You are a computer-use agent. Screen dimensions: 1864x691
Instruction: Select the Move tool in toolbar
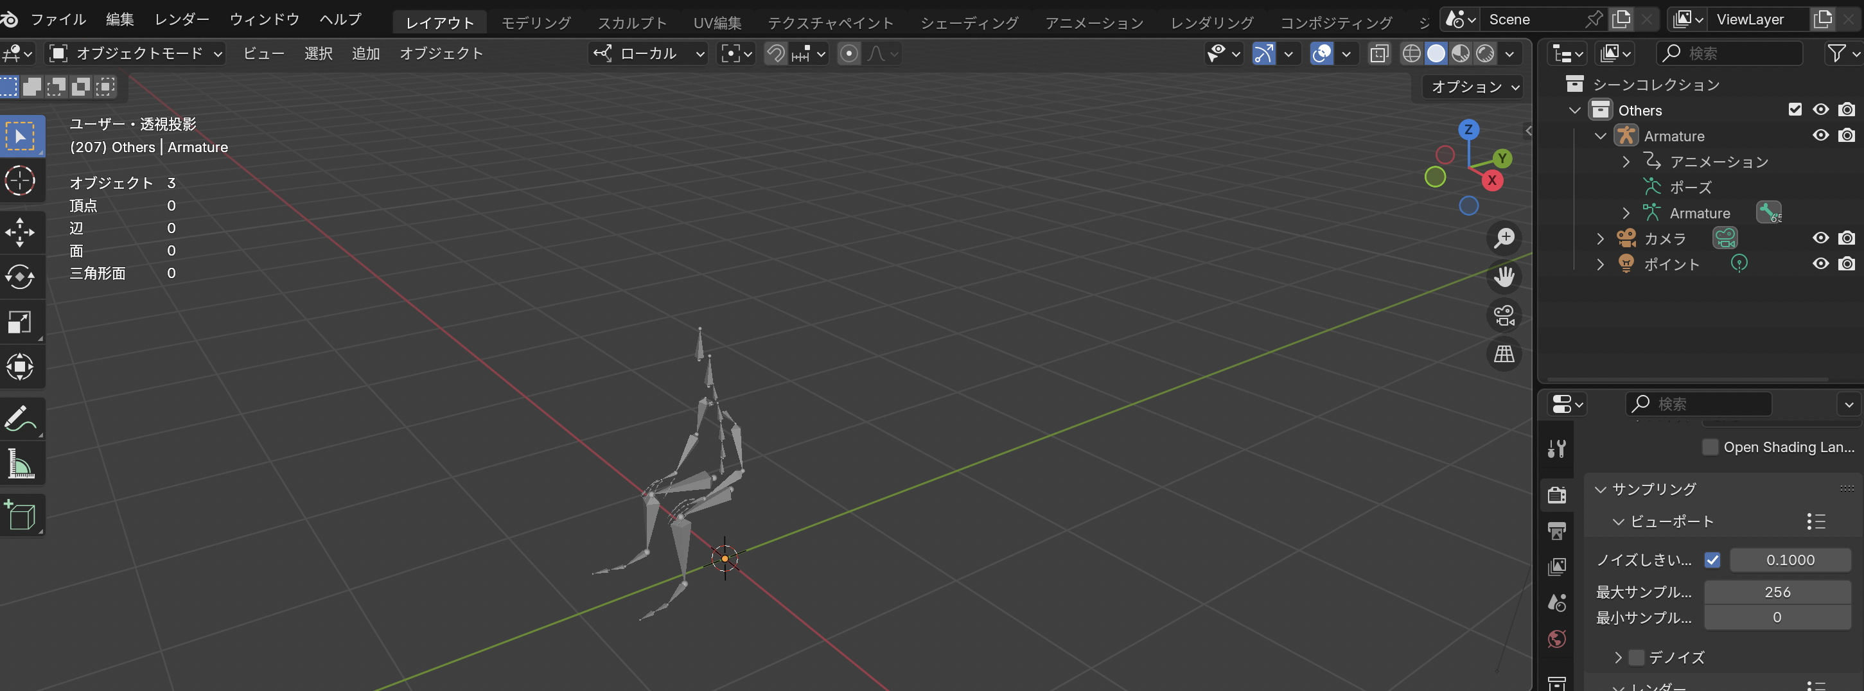point(19,232)
